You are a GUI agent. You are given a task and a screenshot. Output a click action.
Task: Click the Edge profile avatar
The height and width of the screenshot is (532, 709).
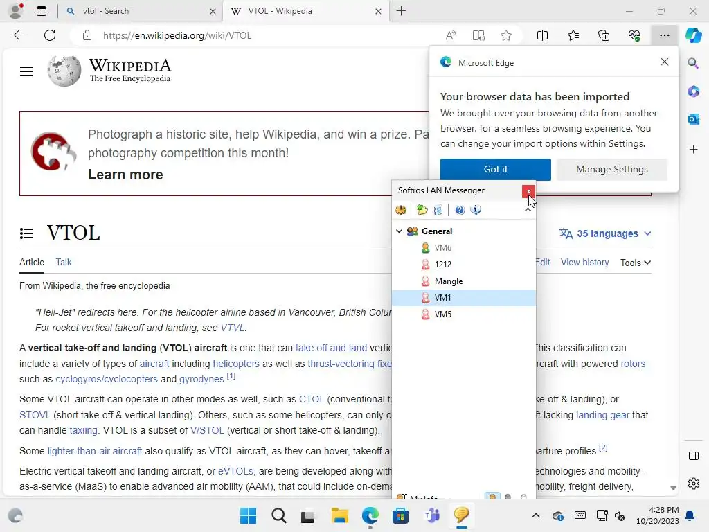16,11
